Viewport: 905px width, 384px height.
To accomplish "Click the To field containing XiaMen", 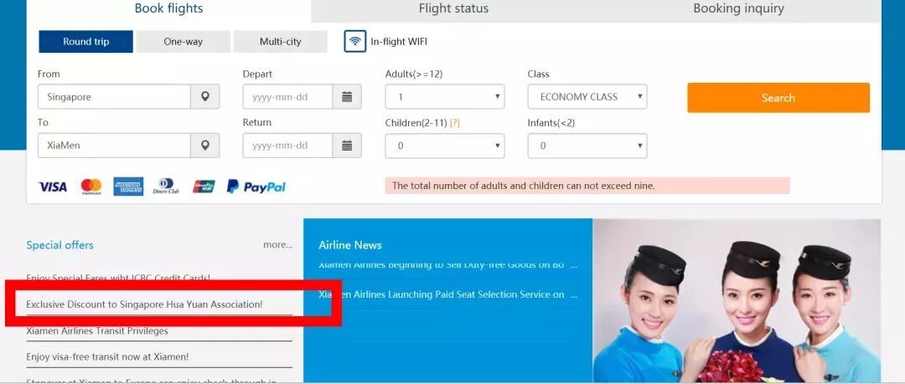I will [114, 146].
